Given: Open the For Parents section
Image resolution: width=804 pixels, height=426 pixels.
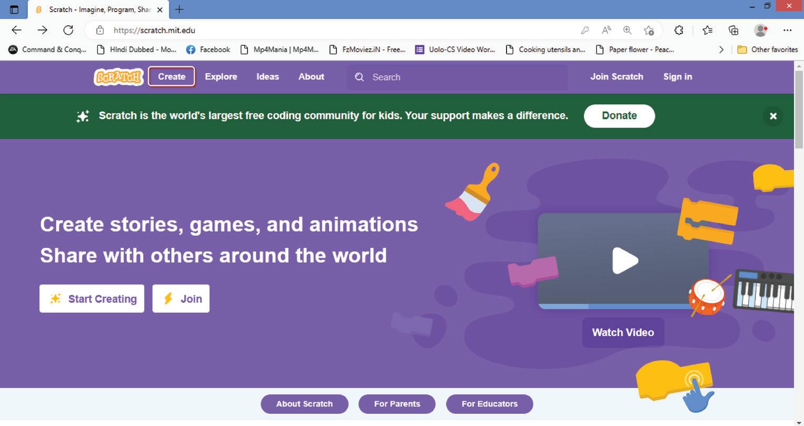Looking at the screenshot, I should [x=397, y=404].
